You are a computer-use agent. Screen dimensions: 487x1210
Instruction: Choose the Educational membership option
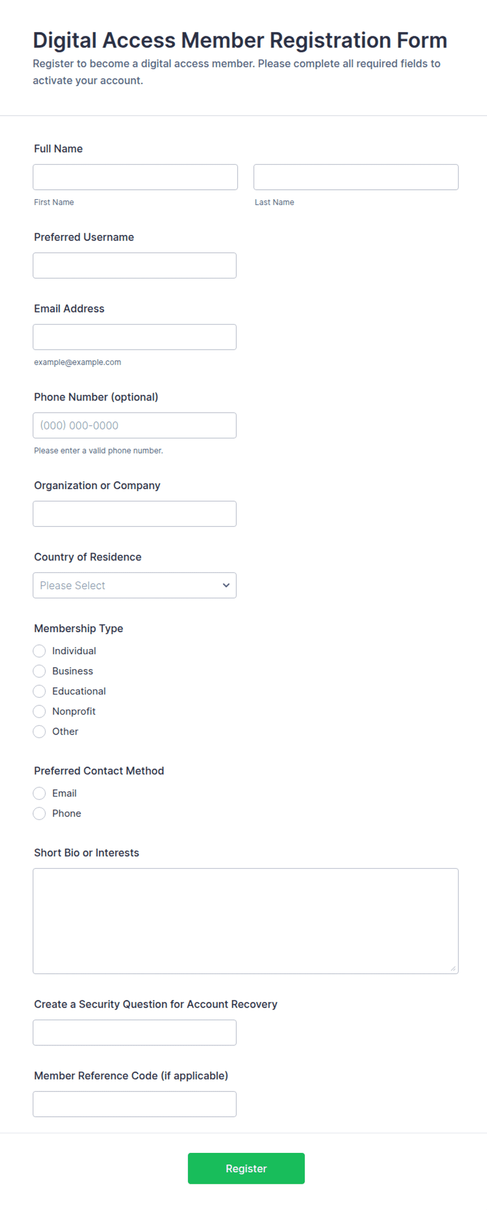pyautogui.click(x=39, y=691)
